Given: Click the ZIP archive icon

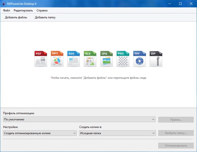Looking at the screenshot, I should (156, 59).
